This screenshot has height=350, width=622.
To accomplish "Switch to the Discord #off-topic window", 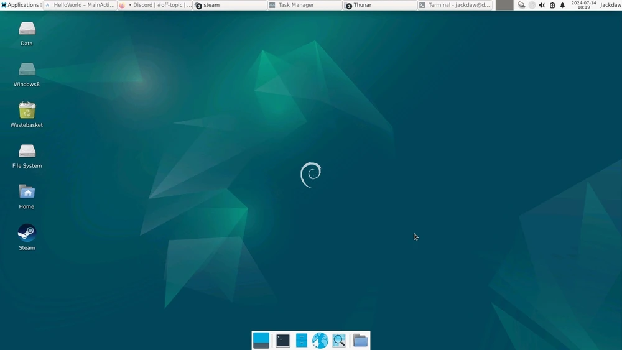I will pyautogui.click(x=155, y=5).
